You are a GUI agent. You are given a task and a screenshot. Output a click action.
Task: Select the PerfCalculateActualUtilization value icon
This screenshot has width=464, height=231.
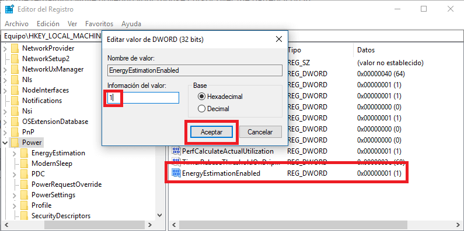tap(176, 151)
